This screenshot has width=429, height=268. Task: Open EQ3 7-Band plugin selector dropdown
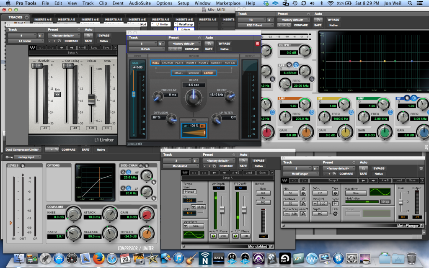tap(256, 25)
